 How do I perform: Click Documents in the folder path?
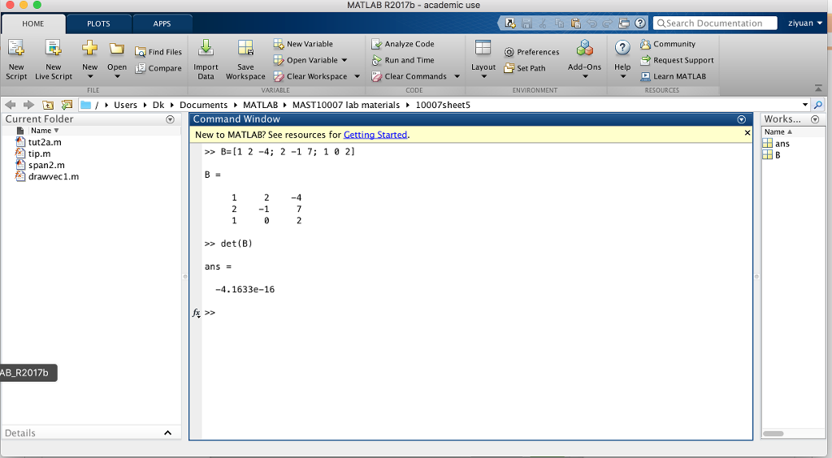203,105
